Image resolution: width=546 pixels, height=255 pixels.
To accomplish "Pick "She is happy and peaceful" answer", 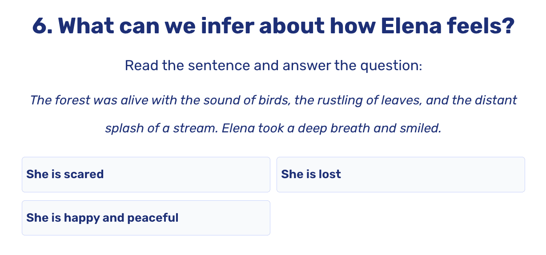I will pos(145,218).
